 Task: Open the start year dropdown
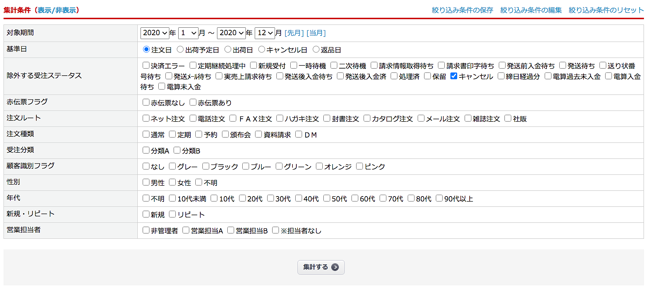pyautogui.click(x=154, y=33)
